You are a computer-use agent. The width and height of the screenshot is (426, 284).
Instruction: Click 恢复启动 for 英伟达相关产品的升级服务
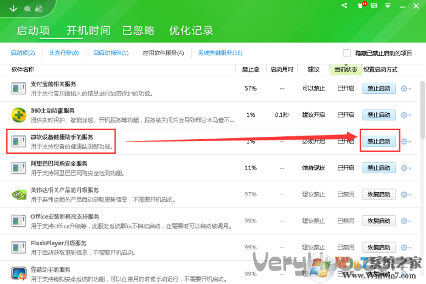coord(379,195)
